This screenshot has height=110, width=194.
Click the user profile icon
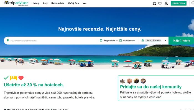click(x=166, y=3)
